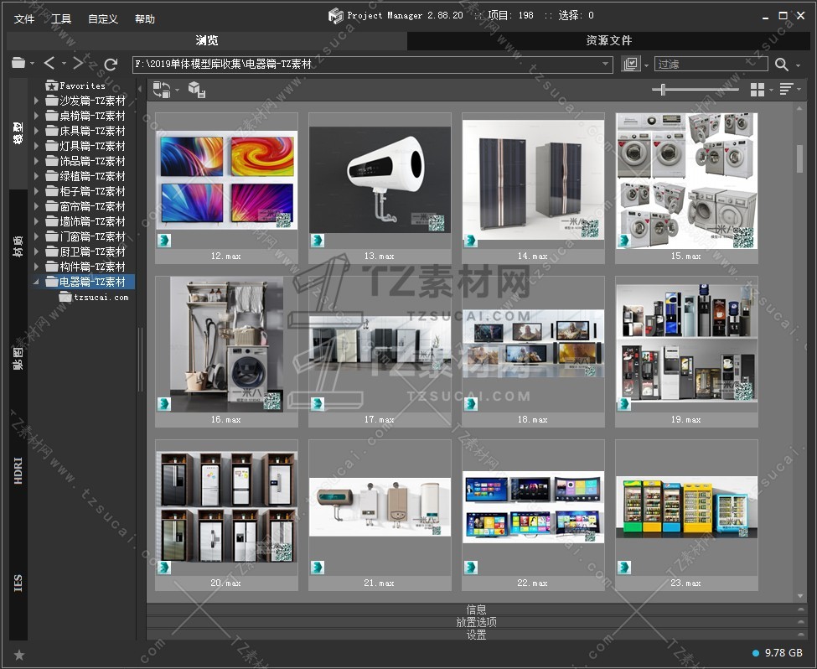The width and height of the screenshot is (817, 669).
Task: Click the 3ds Max icon on 13.max
Action: (x=318, y=241)
